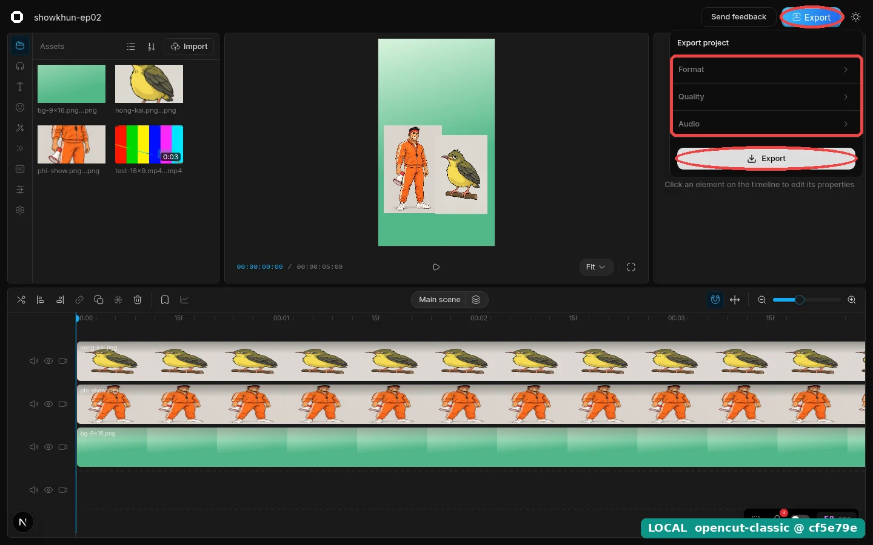Zoom out the timeline
The width and height of the screenshot is (873, 545).
(x=762, y=300)
